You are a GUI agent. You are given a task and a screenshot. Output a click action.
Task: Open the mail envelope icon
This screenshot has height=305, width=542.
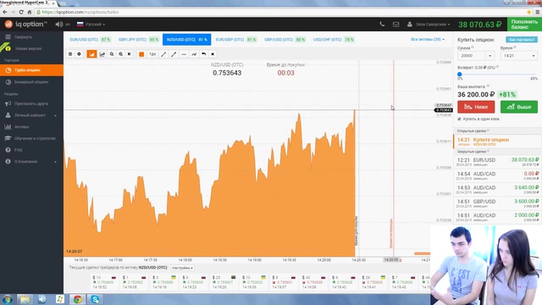tap(395, 25)
